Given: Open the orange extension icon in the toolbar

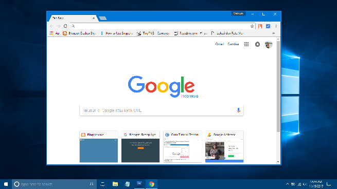Looking at the screenshot, I should pyautogui.click(x=260, y=26).
